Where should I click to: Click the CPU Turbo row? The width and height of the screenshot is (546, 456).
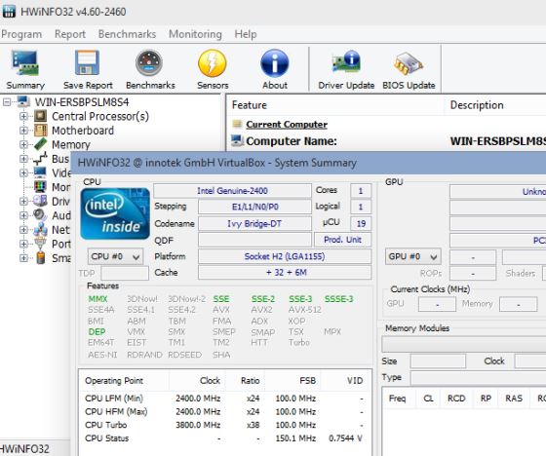tap(224, 425)
